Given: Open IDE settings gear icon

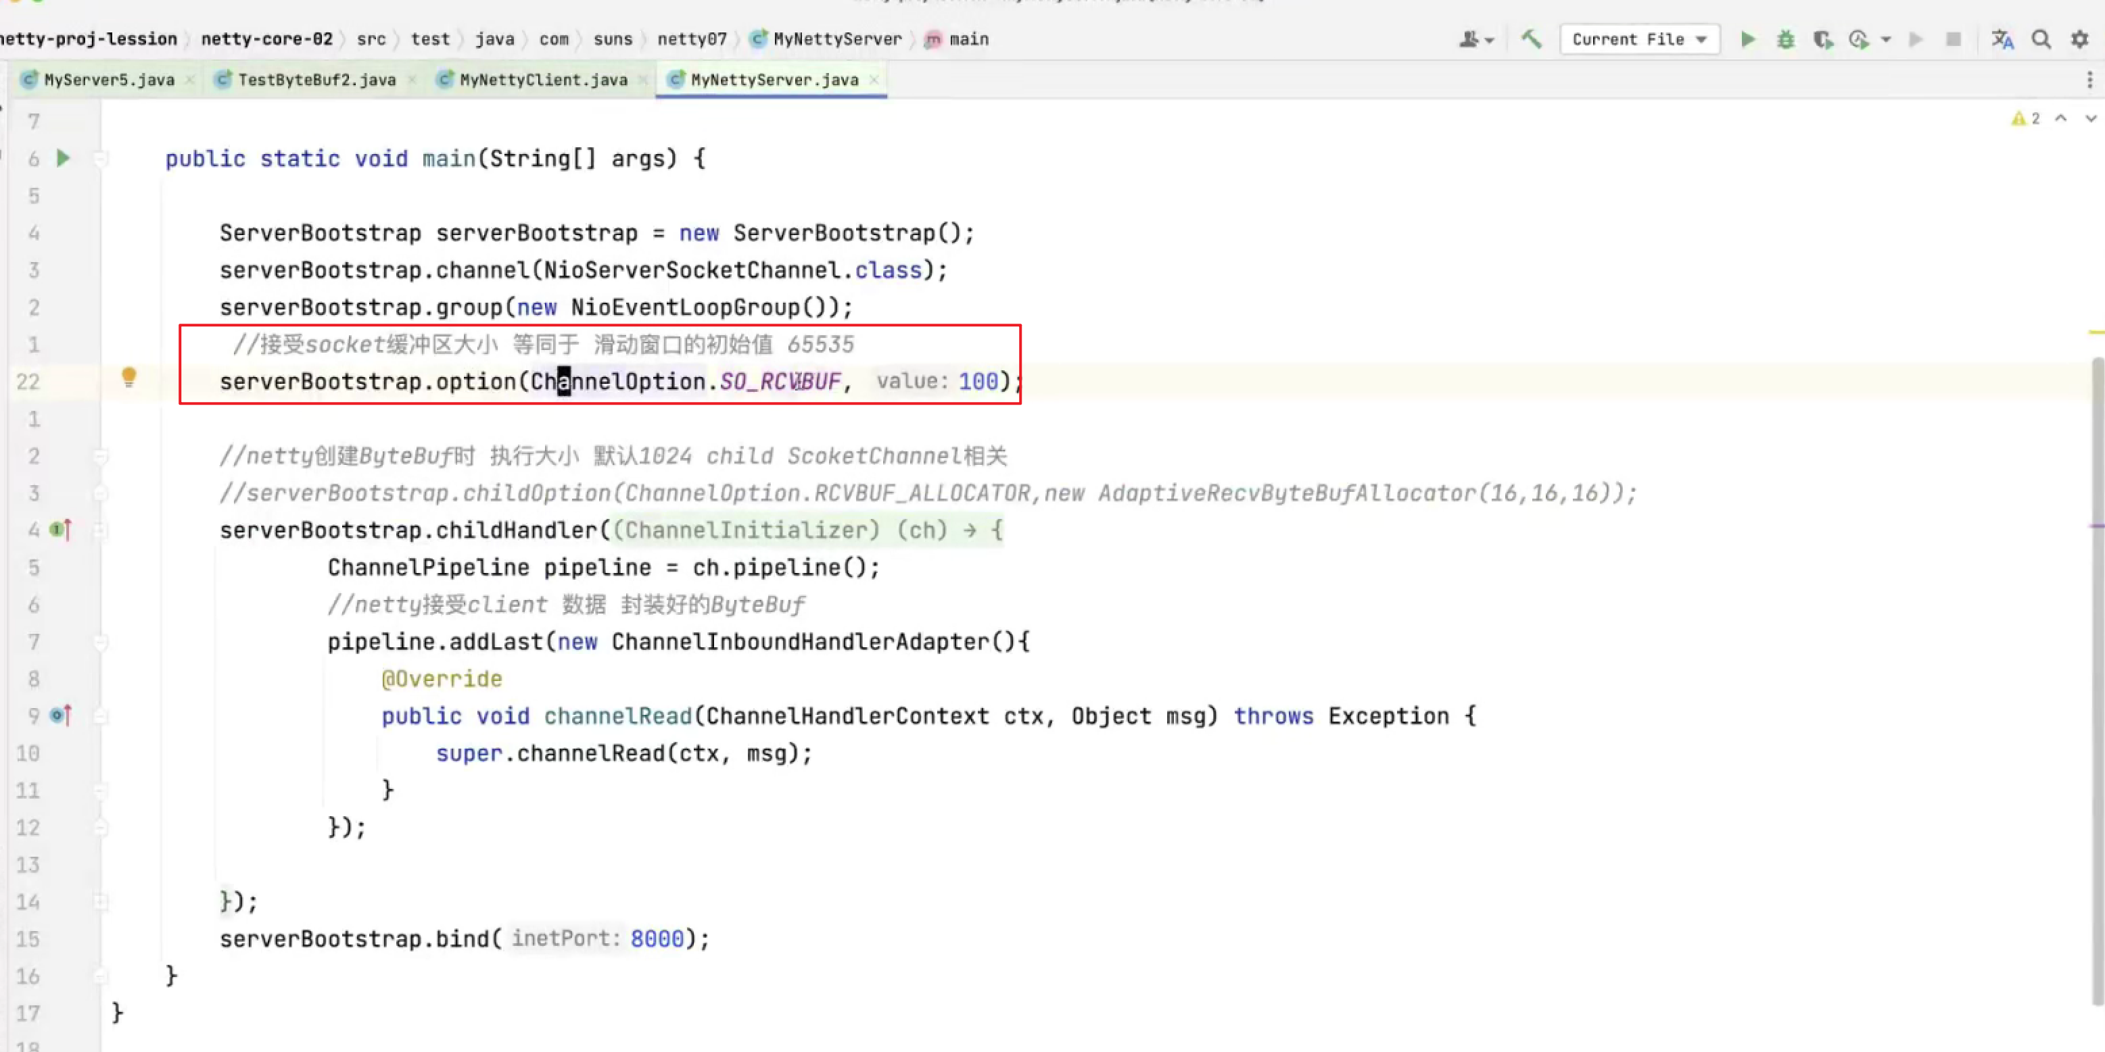Looking at the screenshot, I should click(2079, 39).
